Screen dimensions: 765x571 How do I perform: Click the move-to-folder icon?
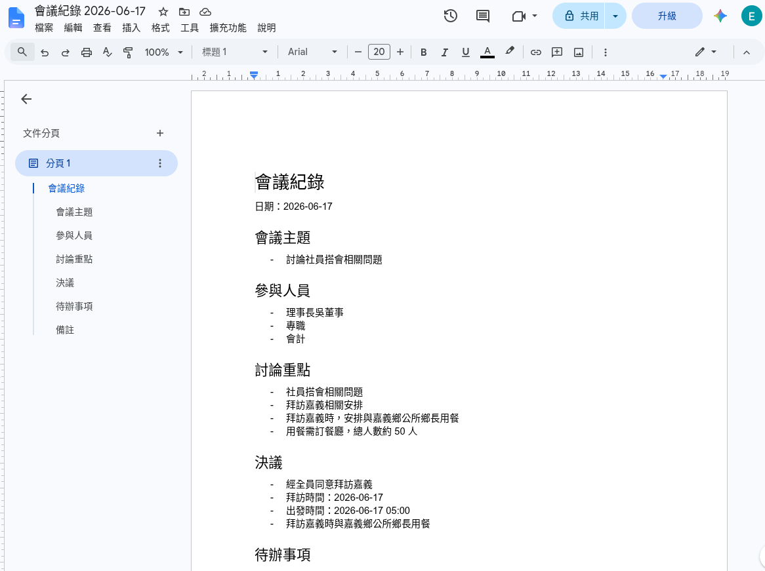click(184, 12)
